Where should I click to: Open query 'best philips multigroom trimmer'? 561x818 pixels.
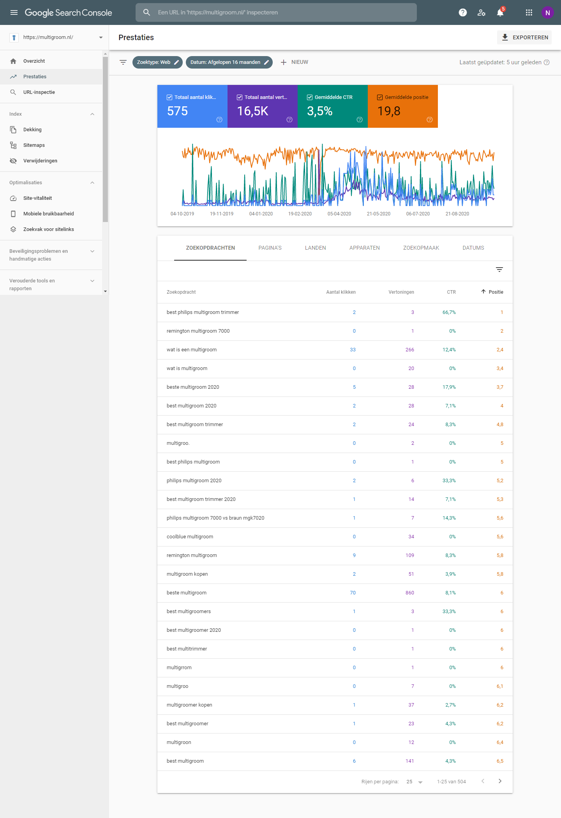[x=335, y=312]
